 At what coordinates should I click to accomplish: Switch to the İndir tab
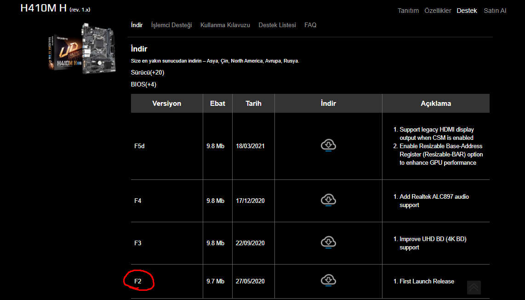[x=137, y=25]
